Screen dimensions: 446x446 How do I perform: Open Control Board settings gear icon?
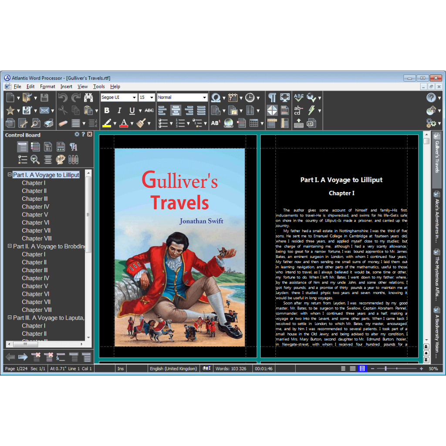tap(77, 134)
